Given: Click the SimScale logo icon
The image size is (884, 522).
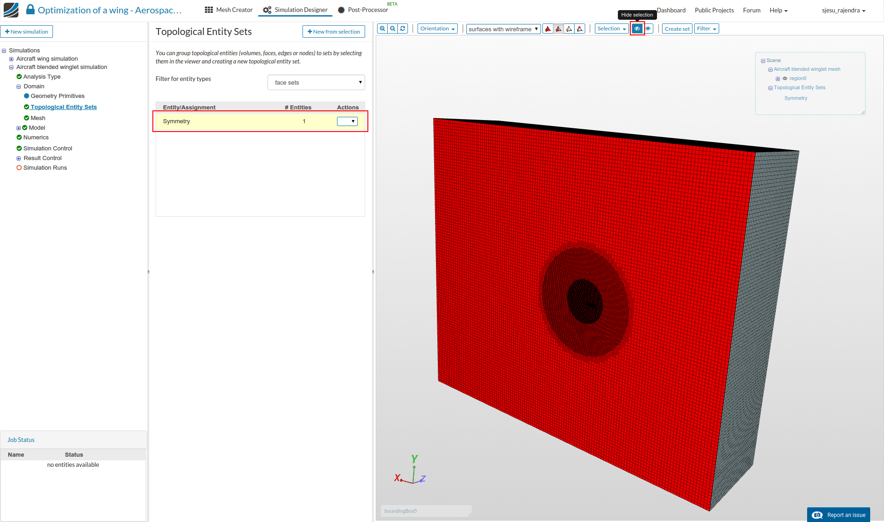Looking at the screenshot, I should tap(11, 10).
